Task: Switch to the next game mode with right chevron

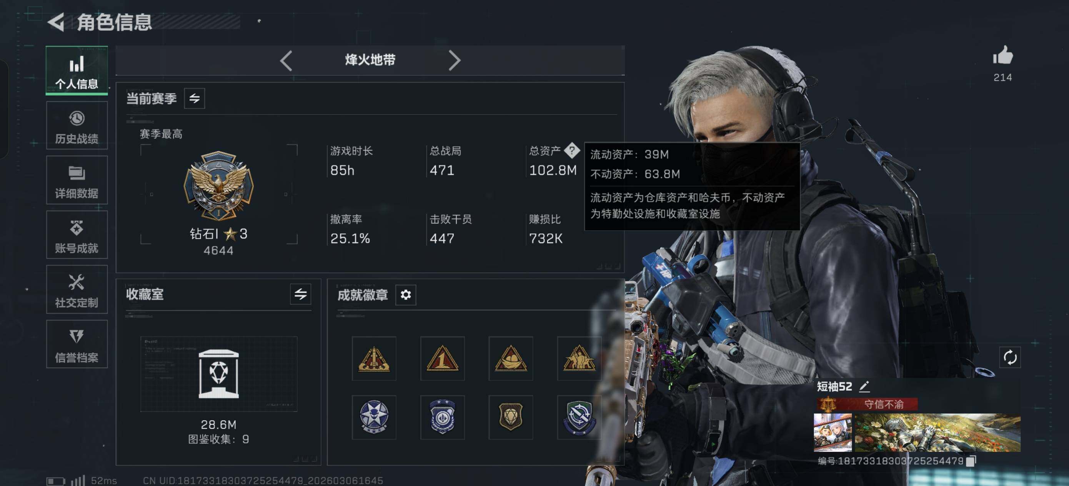Action: [x=455, y=61]
